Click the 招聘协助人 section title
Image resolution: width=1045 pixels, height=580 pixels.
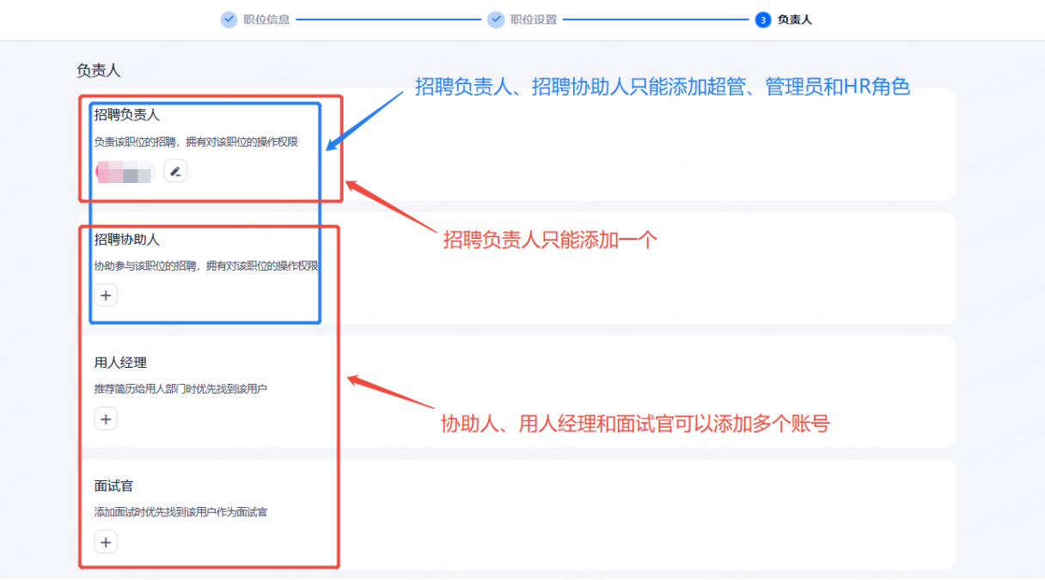[x=127, y=239]
